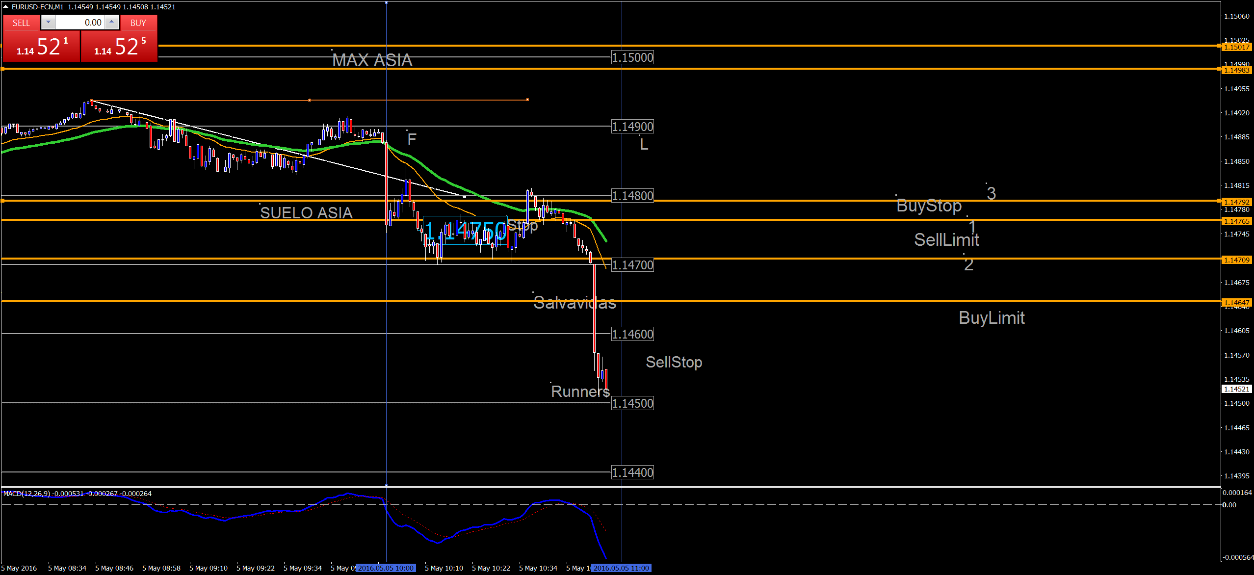Select the BuyLimit text annotation
The width and height of the screenshot is (1254, 575).
(x=992, y=318)
